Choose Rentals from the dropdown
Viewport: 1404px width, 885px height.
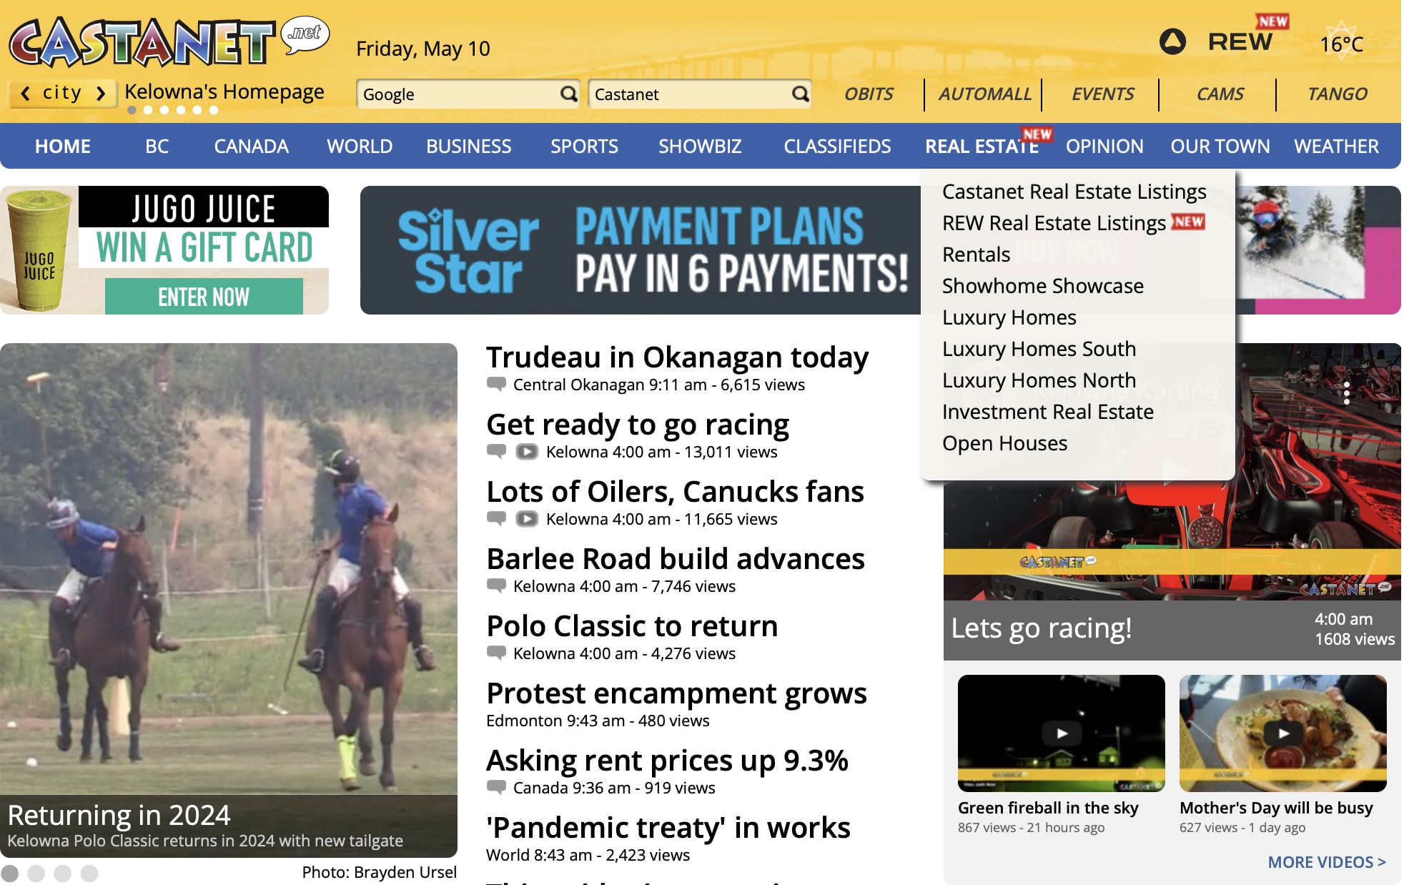point(976,254)
